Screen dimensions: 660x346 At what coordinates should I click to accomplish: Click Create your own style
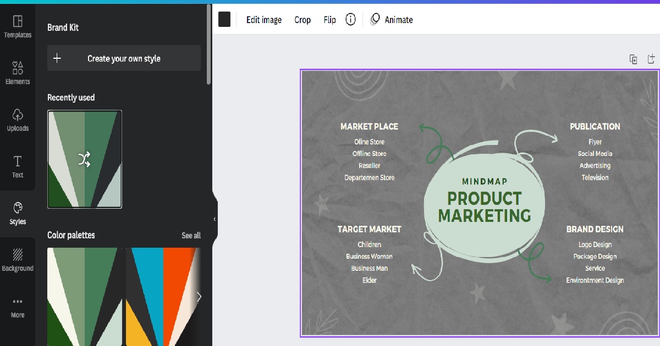[124, 58]
